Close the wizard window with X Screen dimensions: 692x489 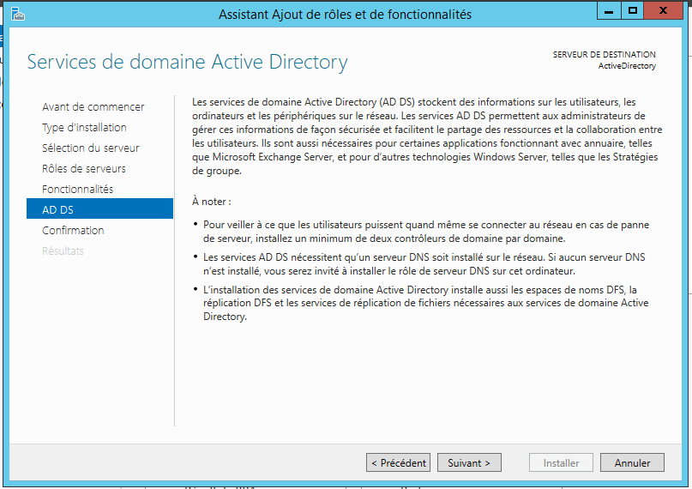663,10
